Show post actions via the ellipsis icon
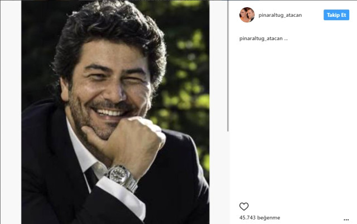This screenshot has width=357, height=224. (x=346, y=220)
